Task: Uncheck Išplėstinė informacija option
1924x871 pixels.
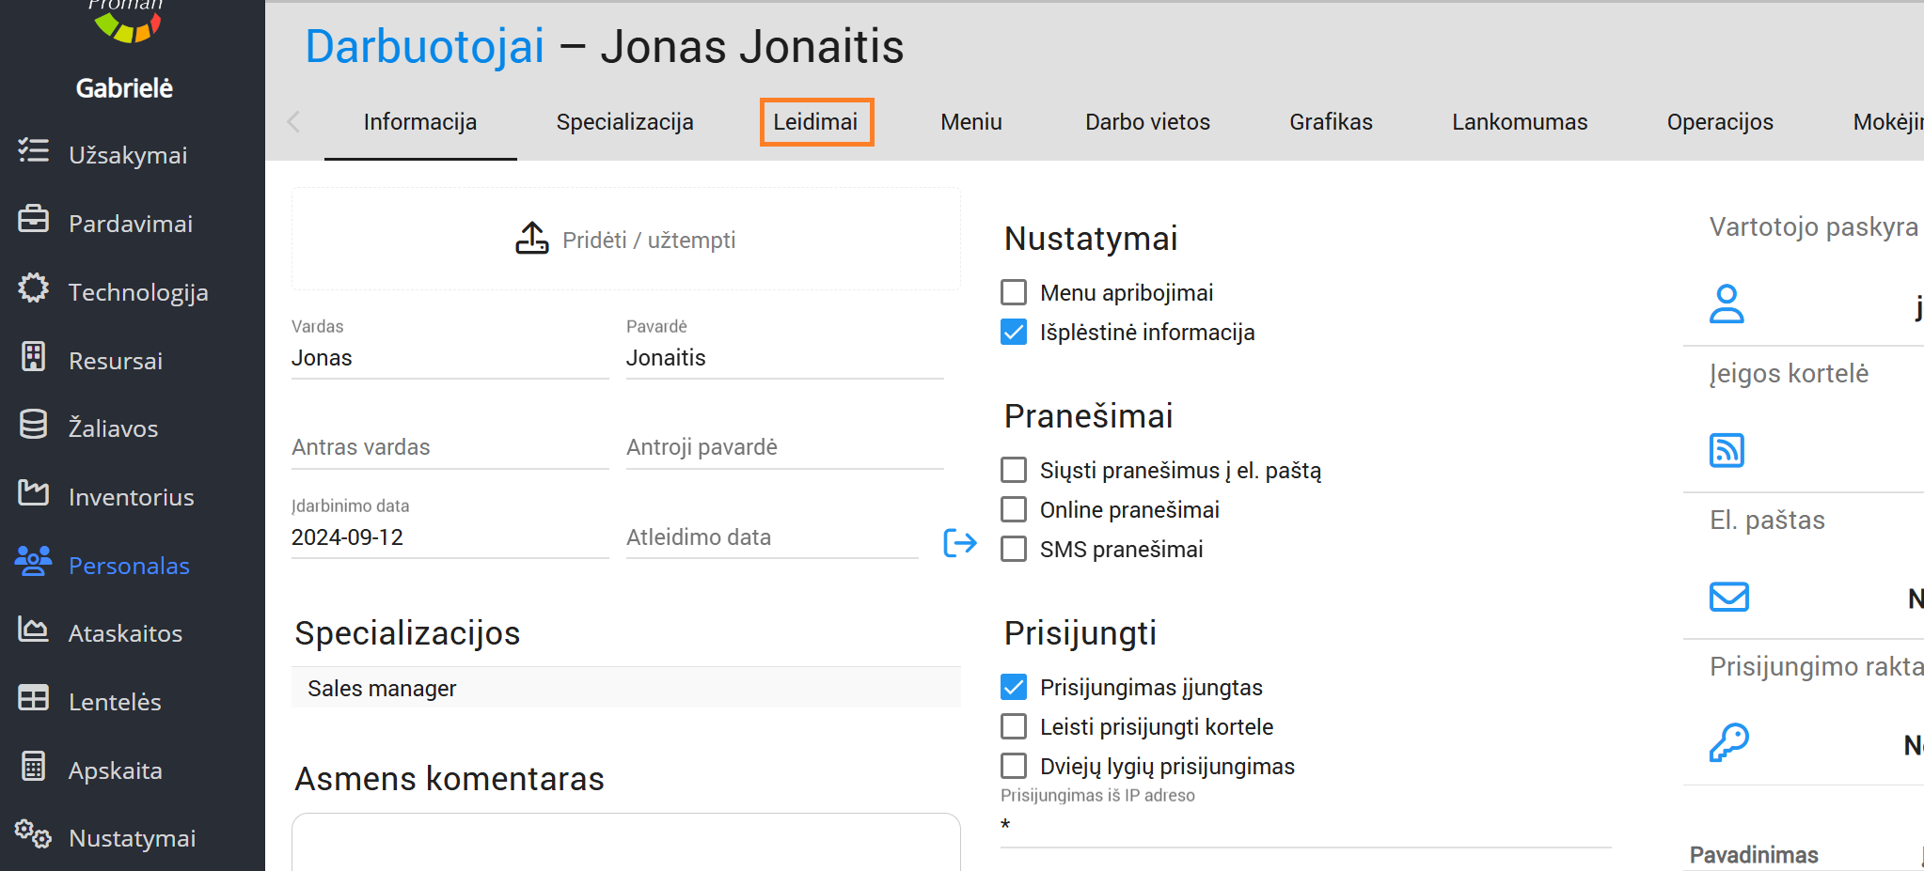Action: tap(1014, 332)
